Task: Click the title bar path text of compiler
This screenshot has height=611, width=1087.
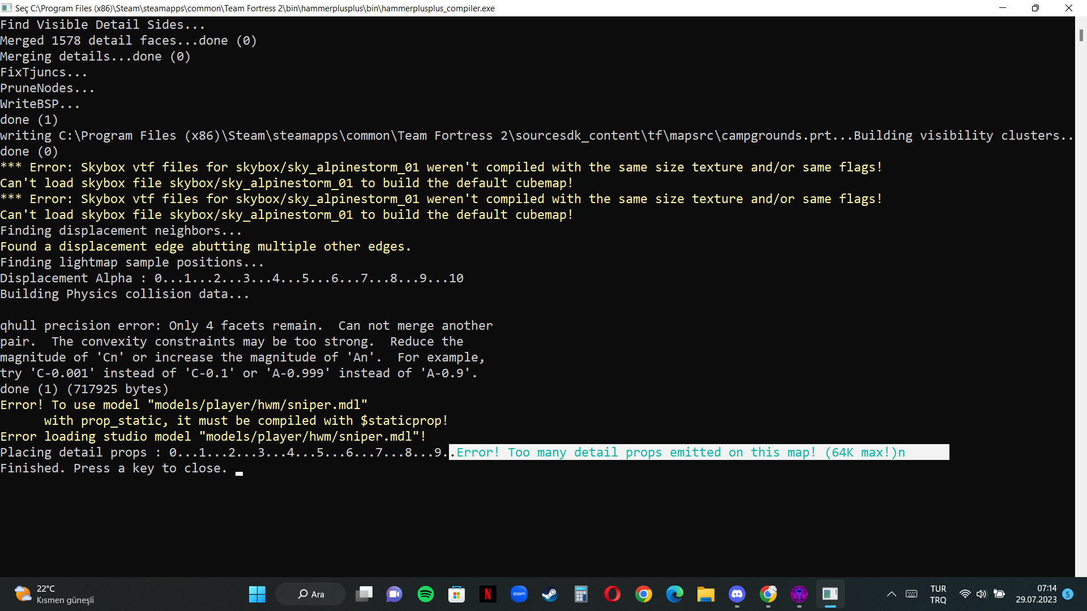Action: point(255,8)
